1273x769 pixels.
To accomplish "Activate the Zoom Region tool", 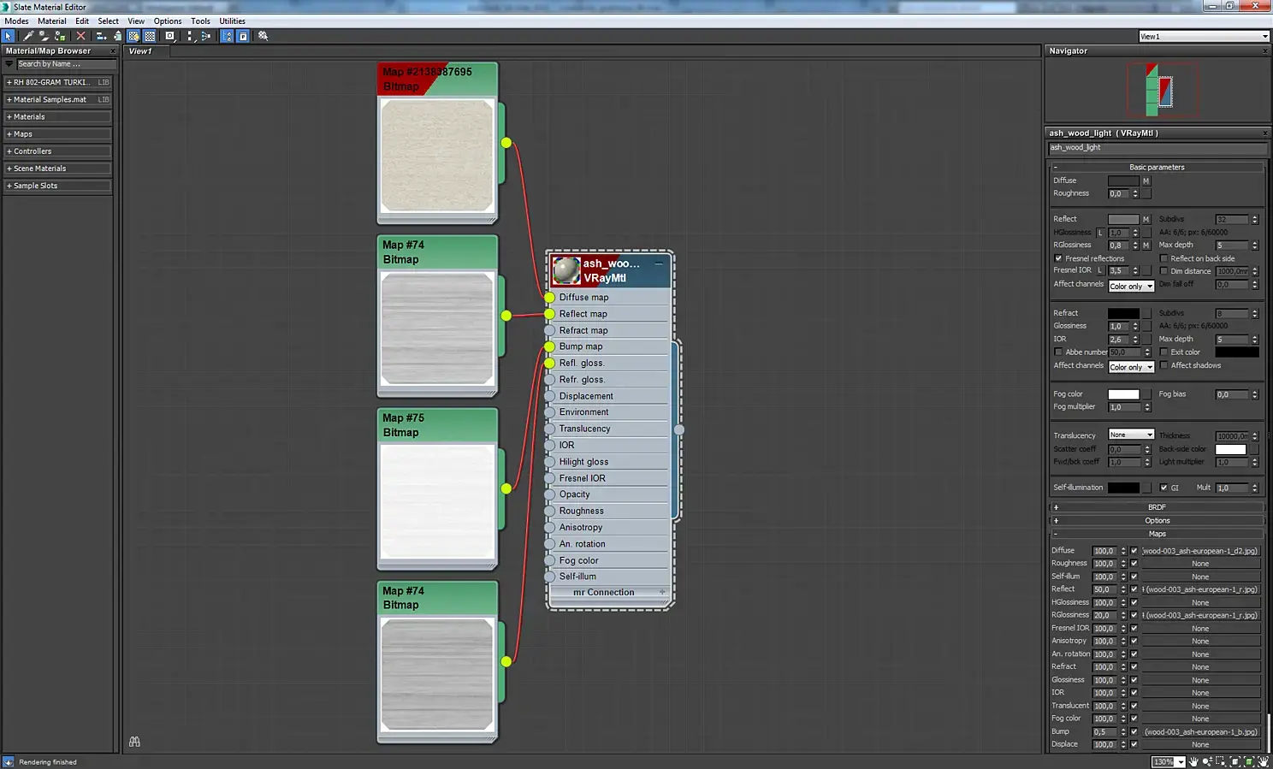I will click(1221, 761).
